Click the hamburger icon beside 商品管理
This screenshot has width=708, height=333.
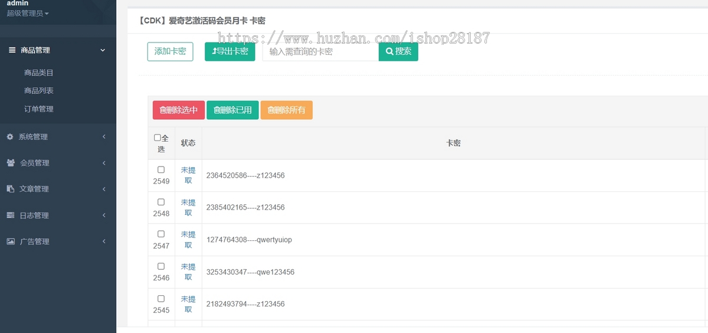[12, 50]
